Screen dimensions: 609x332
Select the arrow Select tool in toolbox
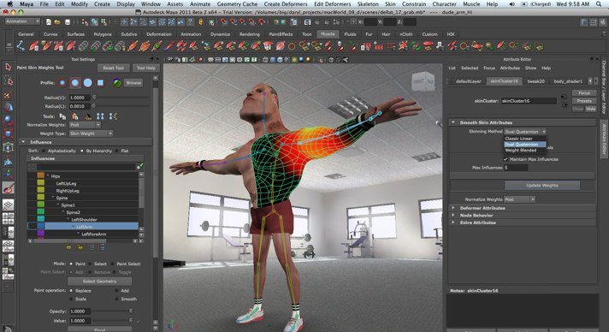pyautogui.click(x=8, y=67)
